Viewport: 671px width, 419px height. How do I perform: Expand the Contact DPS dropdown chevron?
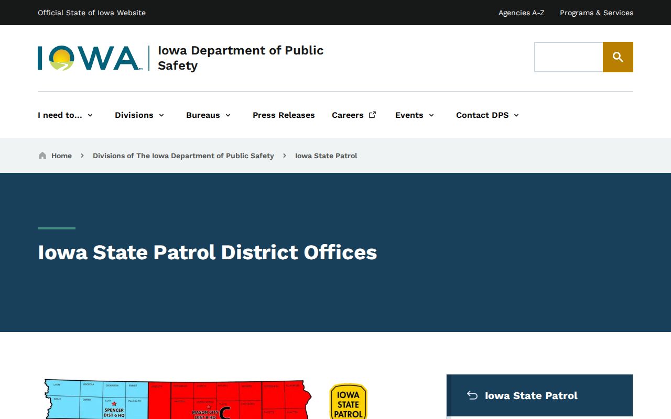click(516, 115)
